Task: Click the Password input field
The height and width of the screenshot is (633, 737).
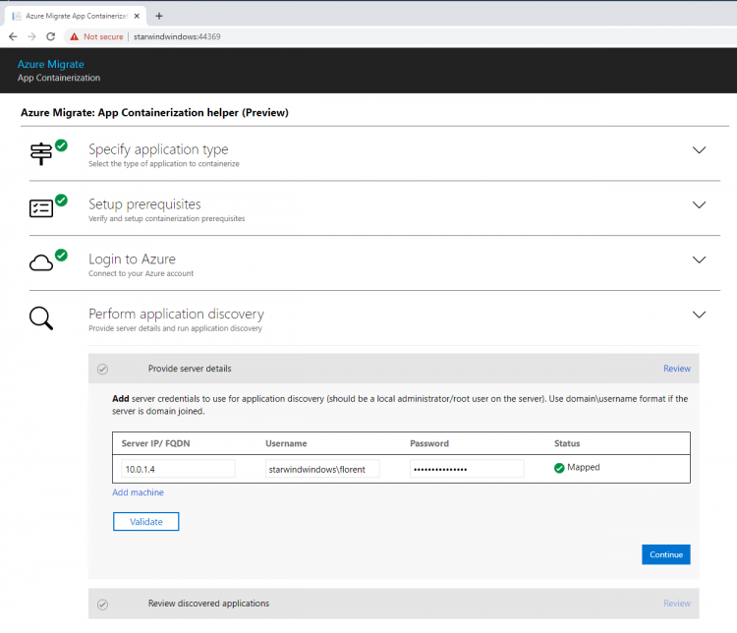Action: click(x=467, y=469)
